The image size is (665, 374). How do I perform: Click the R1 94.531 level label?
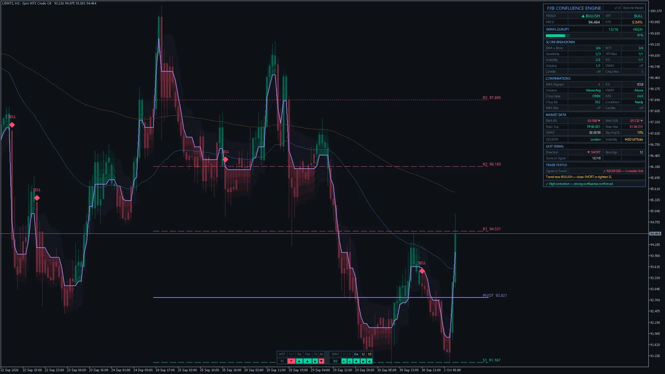coord(492,229)
